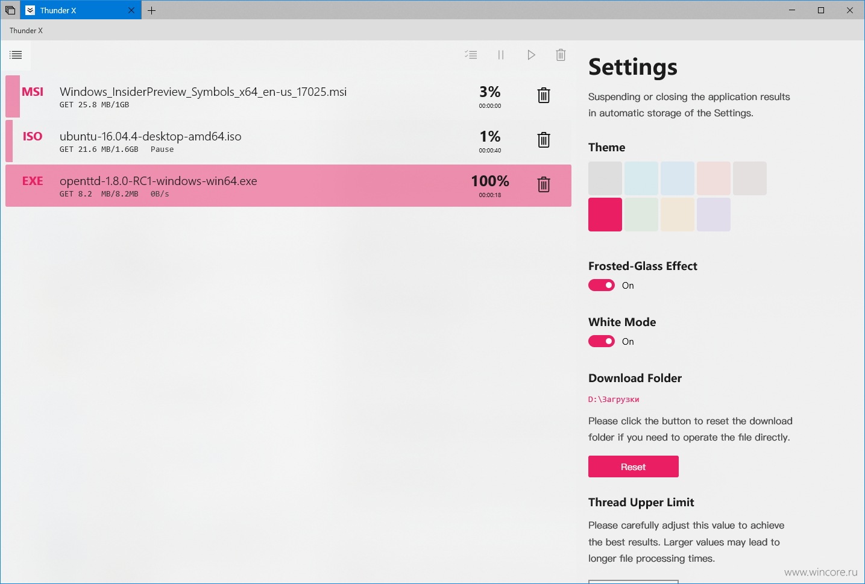Image resolution: width=865 pixels, height=584 pixels.
Task: Click the 3% progress value
Action: 490,92
